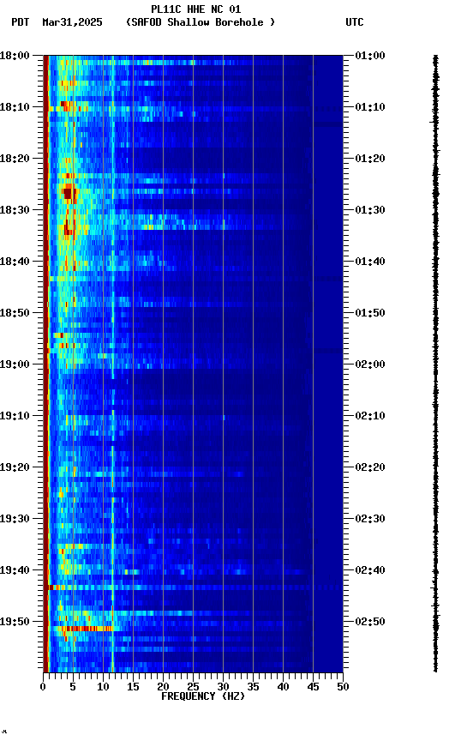Screen dimensions: 473x741
Task: Click the 18:00 PDT time label
Action: (x=15, y=56)
